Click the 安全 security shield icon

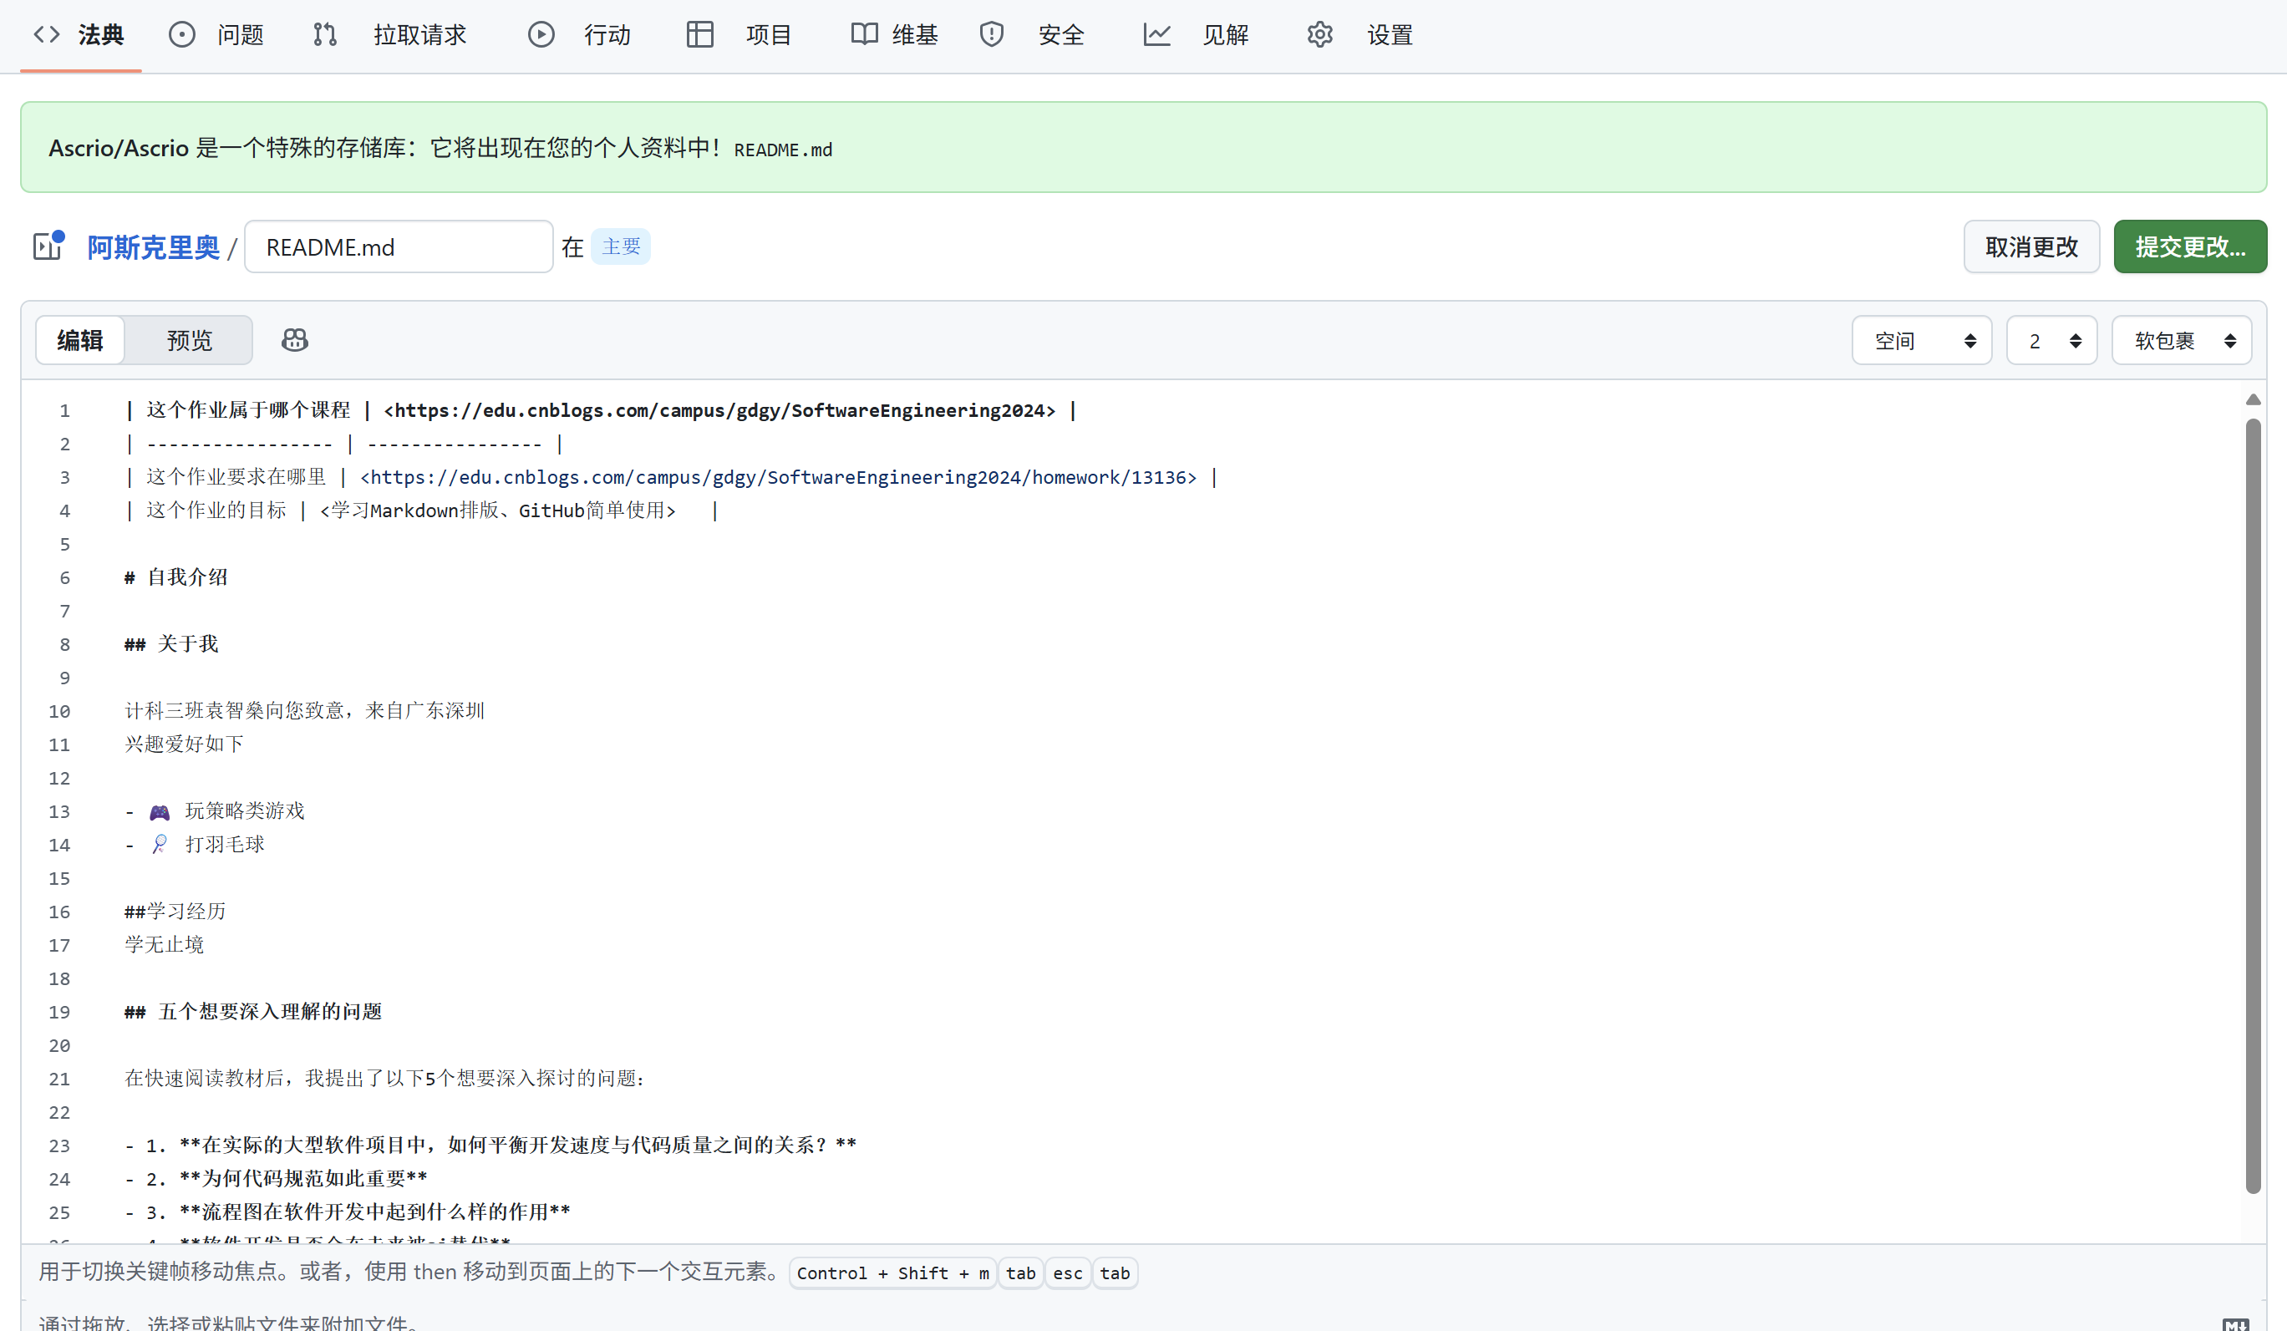[x=991, y=34]
